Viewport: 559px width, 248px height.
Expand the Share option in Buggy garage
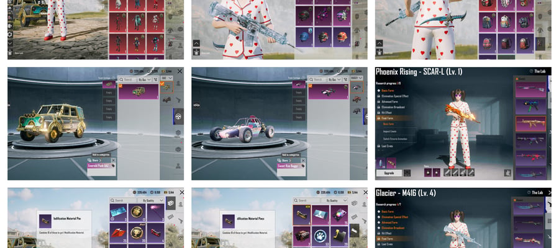[283, 161]
